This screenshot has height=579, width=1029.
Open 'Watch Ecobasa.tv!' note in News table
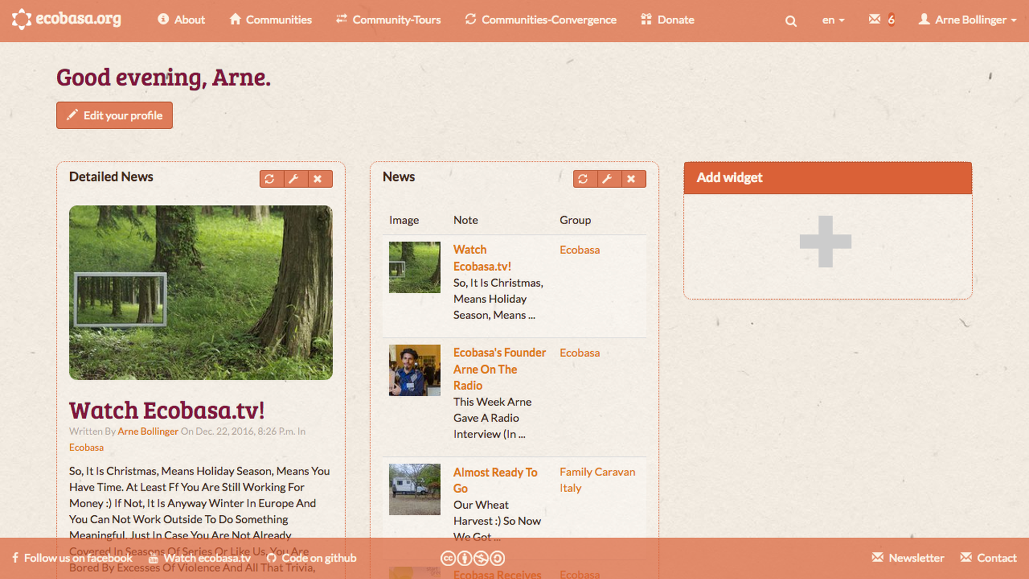tap(482, 258)
